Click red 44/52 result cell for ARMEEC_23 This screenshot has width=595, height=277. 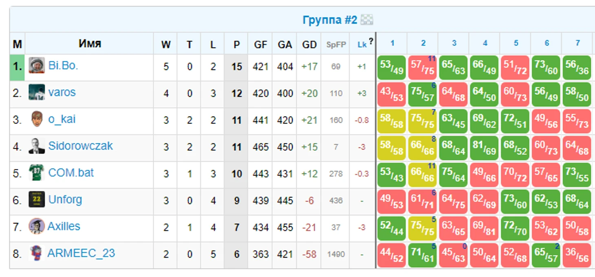[x=392, y=255]
